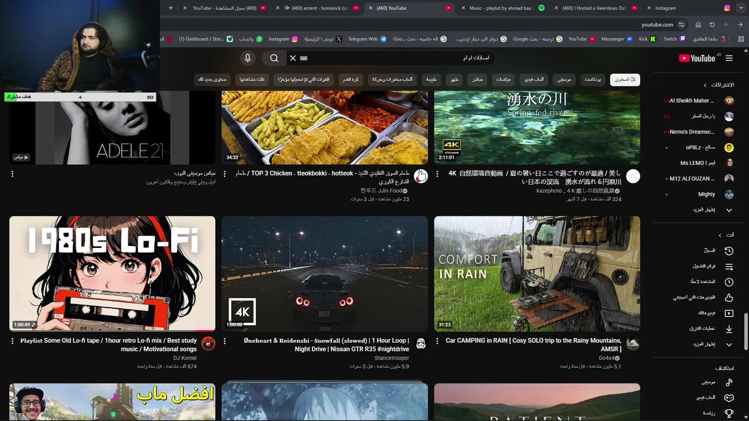The image size is (749, 421).
Task: Open the Nemo's Dreamscapes subscription
Action: [699, 132]
